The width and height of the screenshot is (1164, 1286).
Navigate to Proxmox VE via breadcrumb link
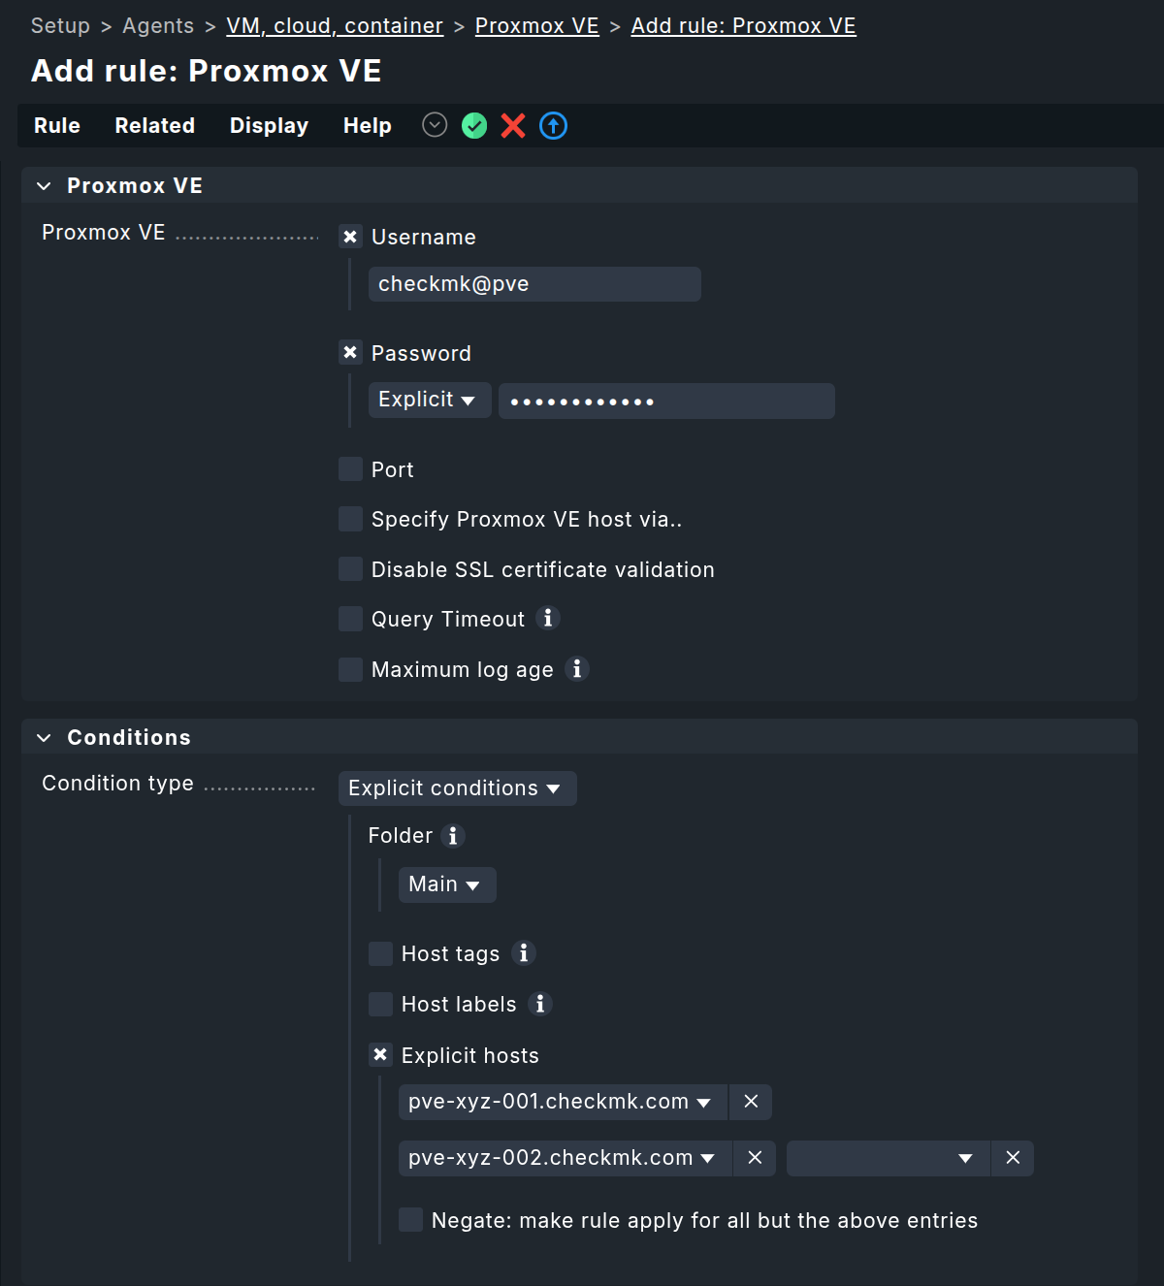(536, 25)
